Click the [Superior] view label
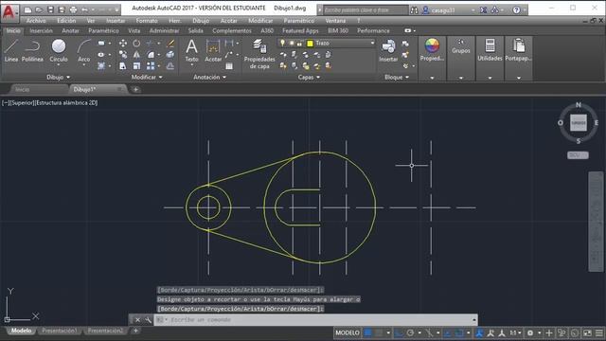This screenshot has width=606, height=341. pos(22,103)
